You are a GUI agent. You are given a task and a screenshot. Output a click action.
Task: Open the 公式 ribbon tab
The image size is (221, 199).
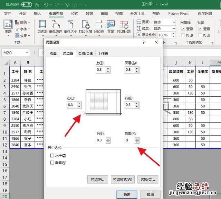74,14
